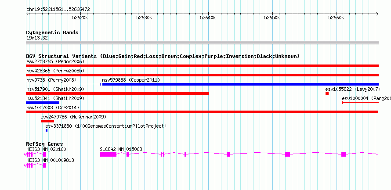The height and width of the screenshot is (190, 391).
Task: Select the small esv1055822 (Levy2007) red block
Action: click(x=327, y=93)
